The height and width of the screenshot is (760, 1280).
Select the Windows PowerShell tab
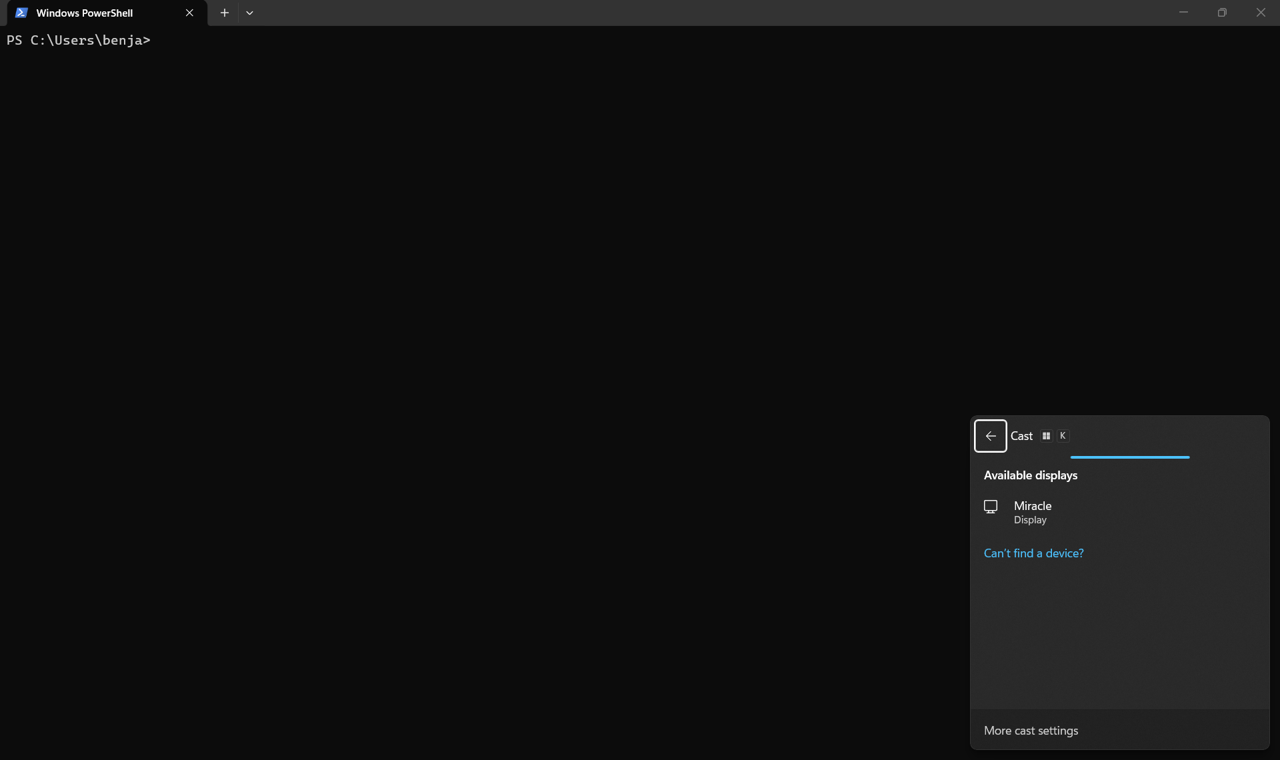click(x=85, y=13)
